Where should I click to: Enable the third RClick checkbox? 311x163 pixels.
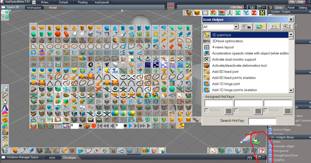click(266, 110)
